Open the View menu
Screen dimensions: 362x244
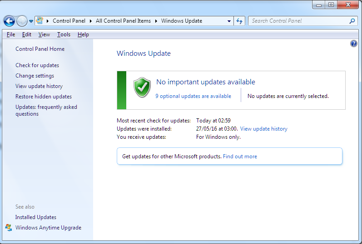pos(44,34)
